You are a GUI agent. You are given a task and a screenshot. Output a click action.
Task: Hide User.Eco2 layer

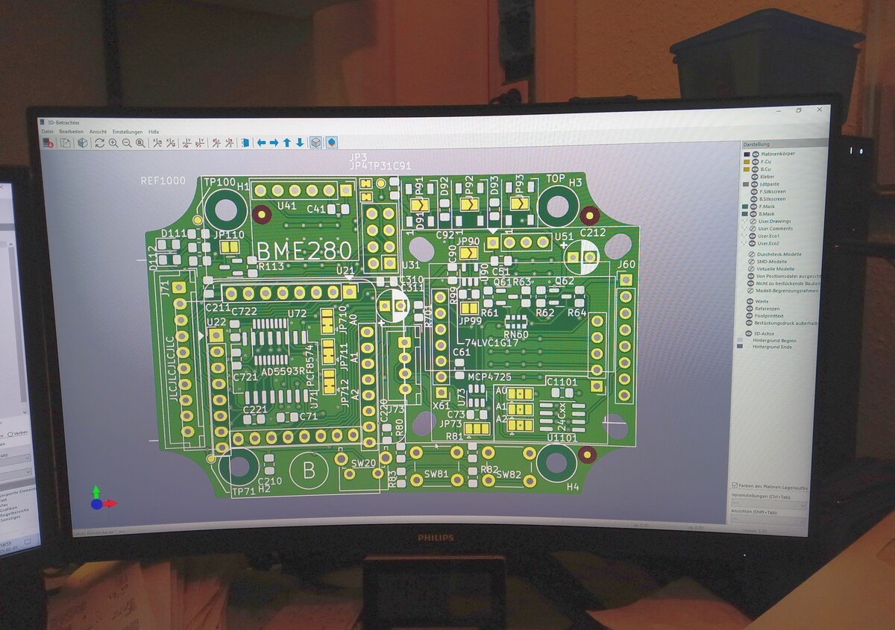click(x=752, y=243)
